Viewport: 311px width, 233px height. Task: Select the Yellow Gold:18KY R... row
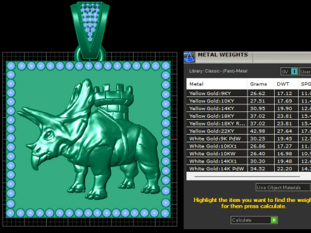pos(249,124)
